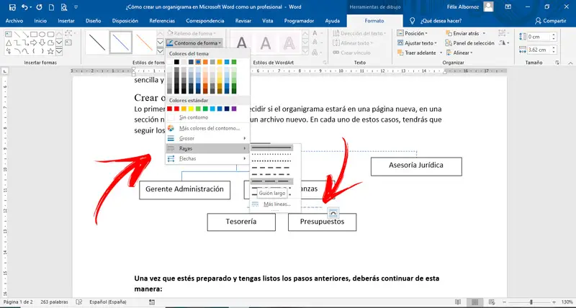Open Print Preview from the quick access toolbar
The height and width of the screenshot is (308, 576).
pos(64,7)
